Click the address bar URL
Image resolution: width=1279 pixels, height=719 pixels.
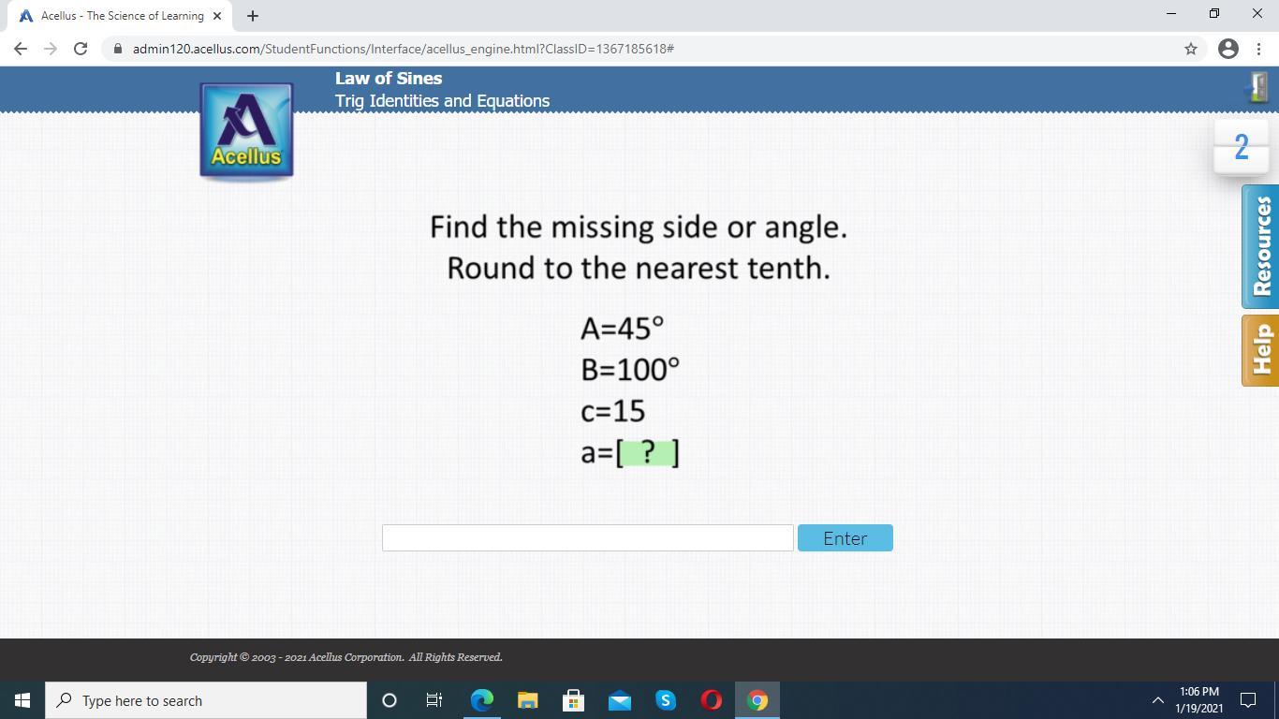click(403, 49)
